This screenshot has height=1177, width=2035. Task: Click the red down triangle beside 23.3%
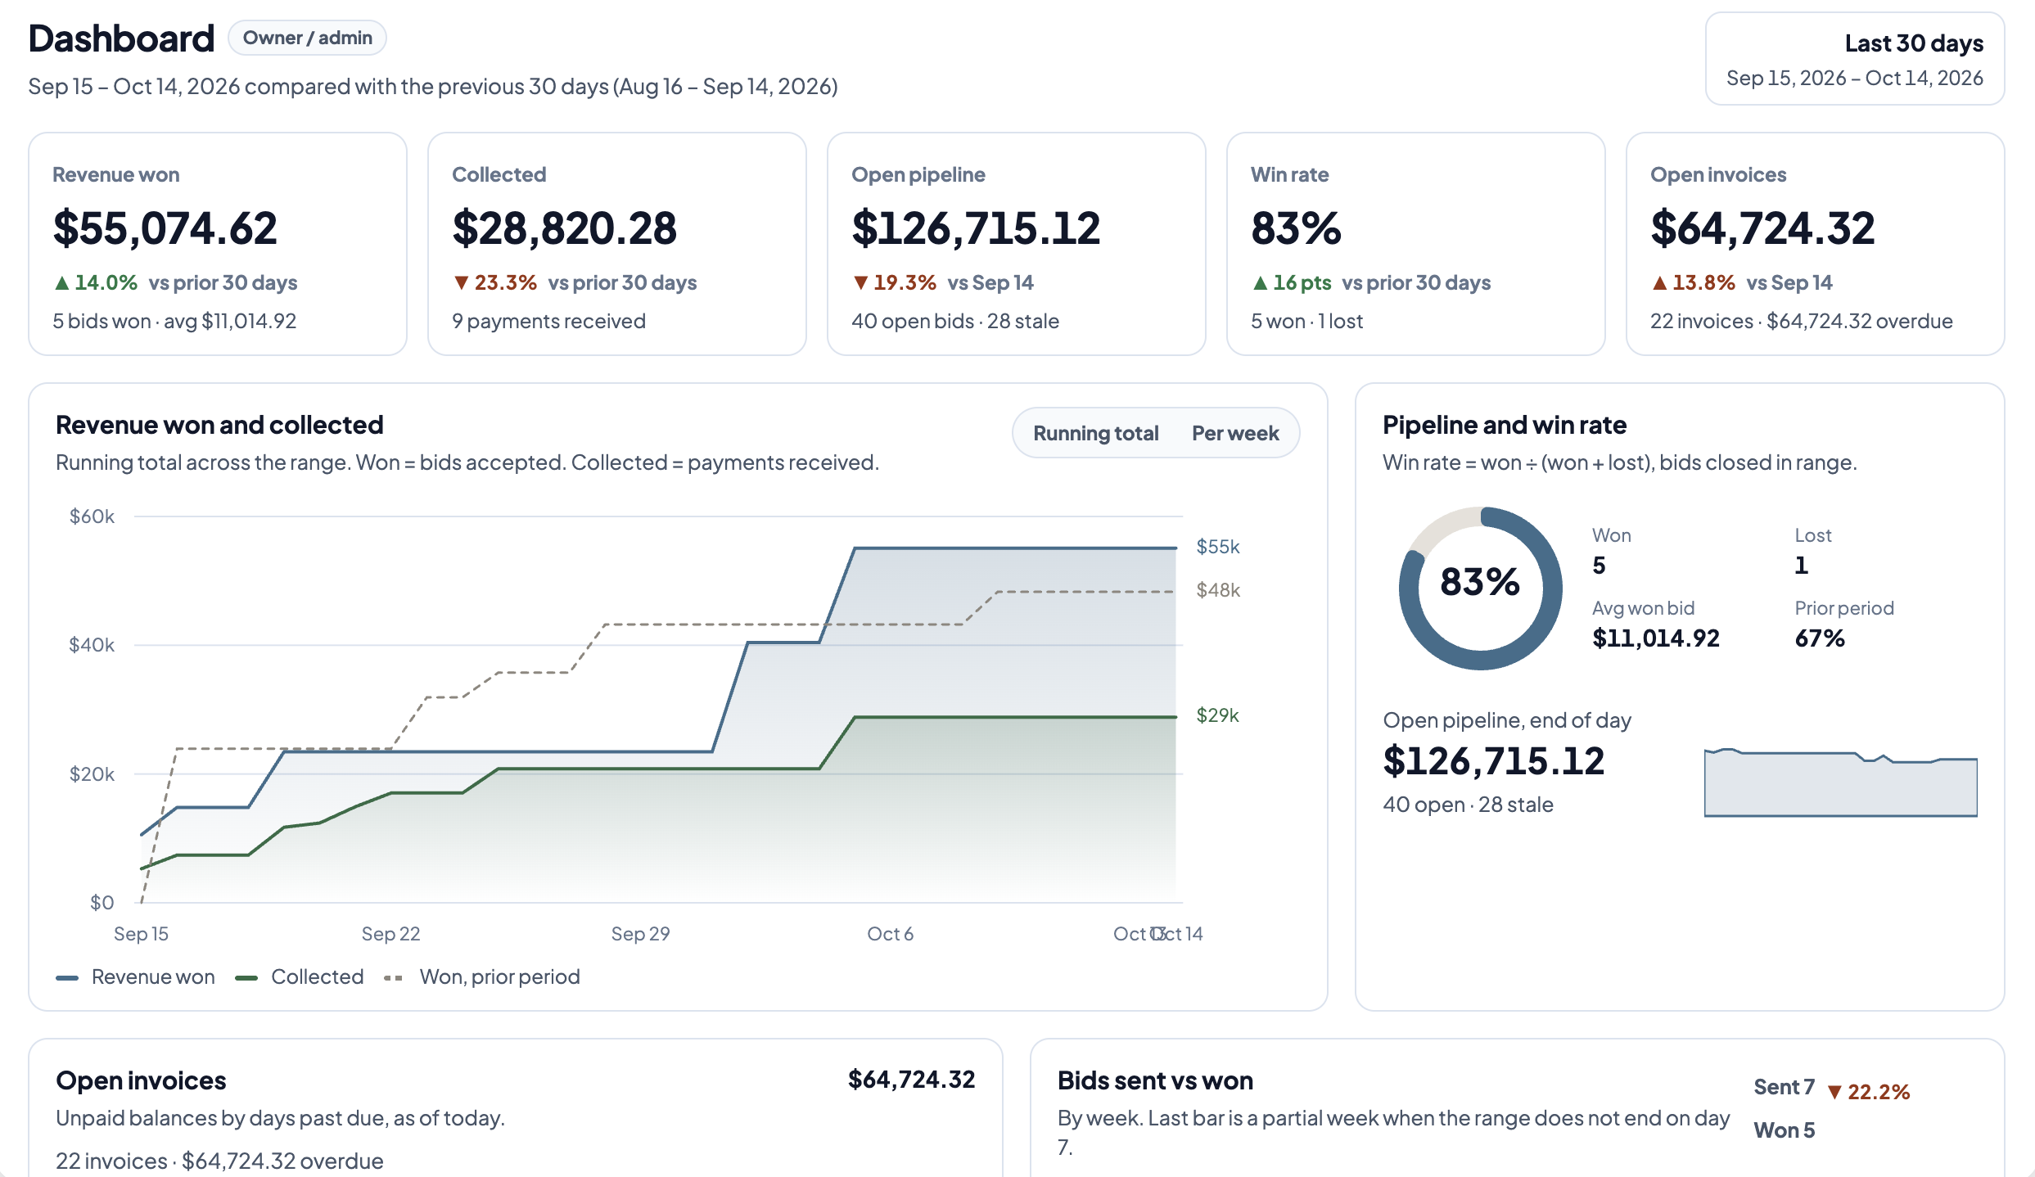click(x=461, y=283)
